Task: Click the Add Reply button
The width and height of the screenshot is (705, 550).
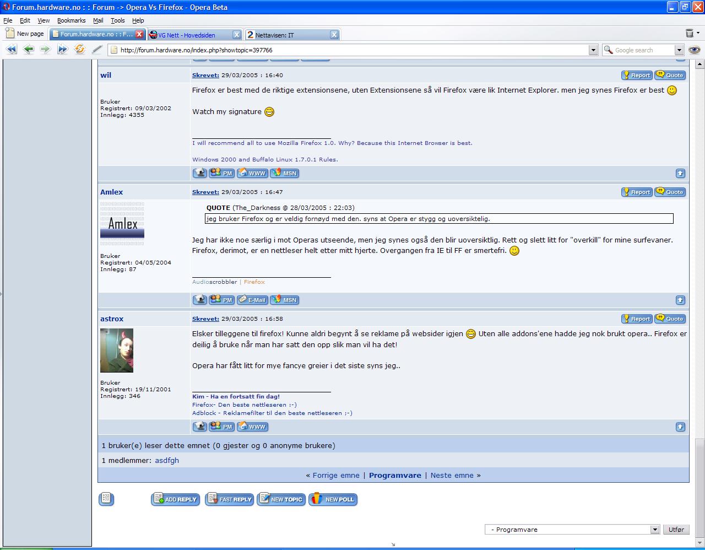Action: click(x=176, y=499)
